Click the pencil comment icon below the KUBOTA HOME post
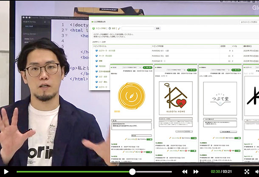 pyautogui.click(x=170, y=138)
